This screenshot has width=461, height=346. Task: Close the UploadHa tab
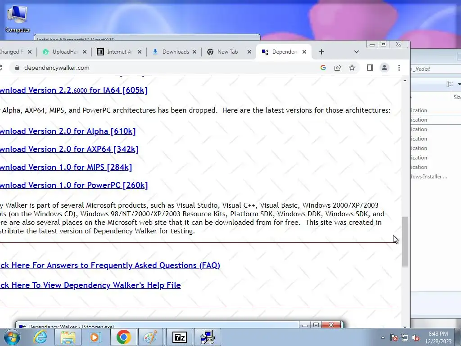pos(85,52)
